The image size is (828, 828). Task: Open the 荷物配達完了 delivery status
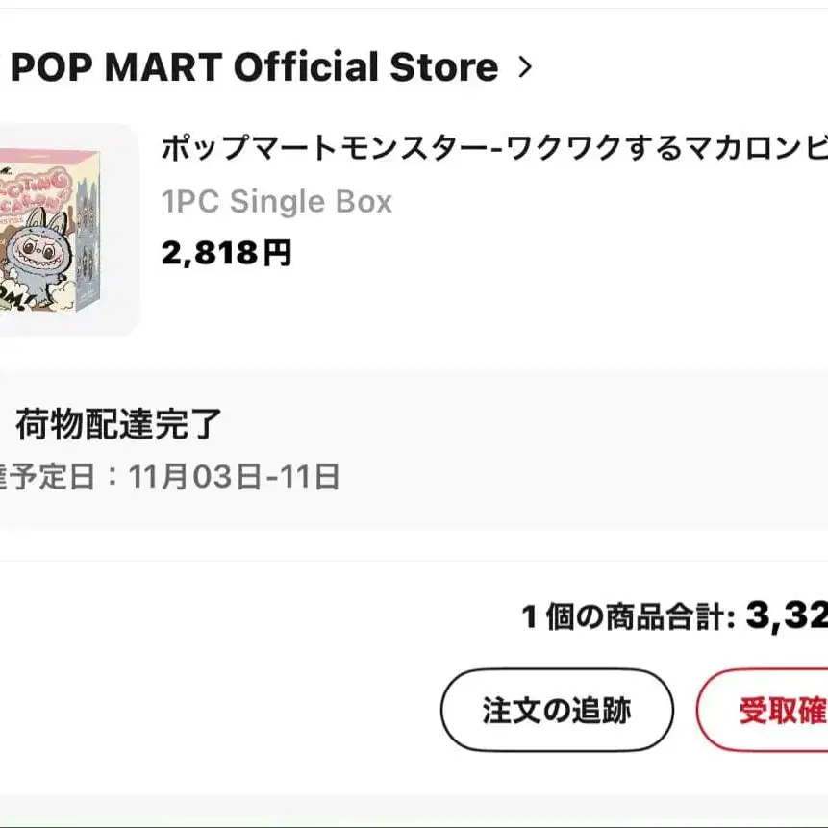117,424
